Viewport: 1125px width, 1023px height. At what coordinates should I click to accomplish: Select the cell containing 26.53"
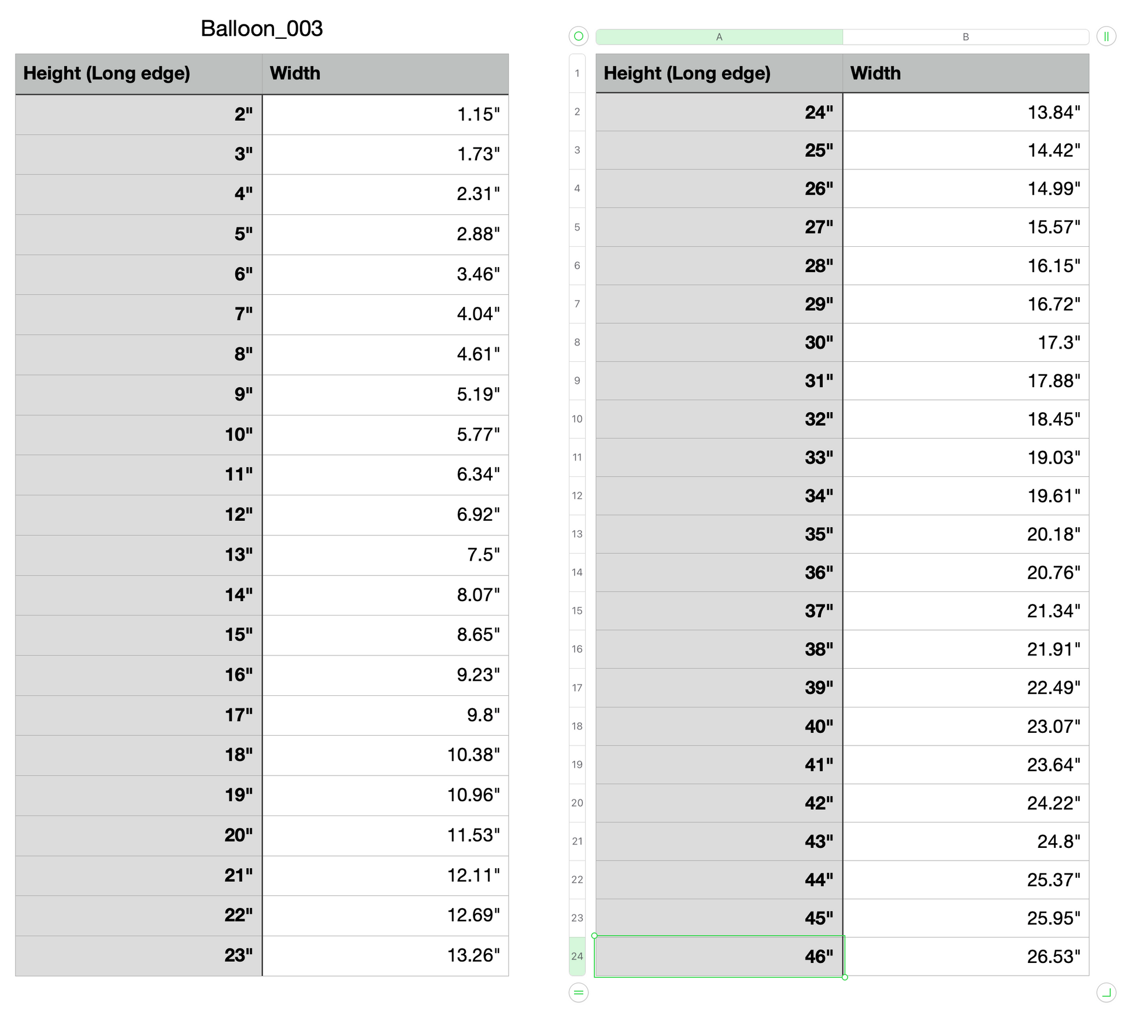965,957
